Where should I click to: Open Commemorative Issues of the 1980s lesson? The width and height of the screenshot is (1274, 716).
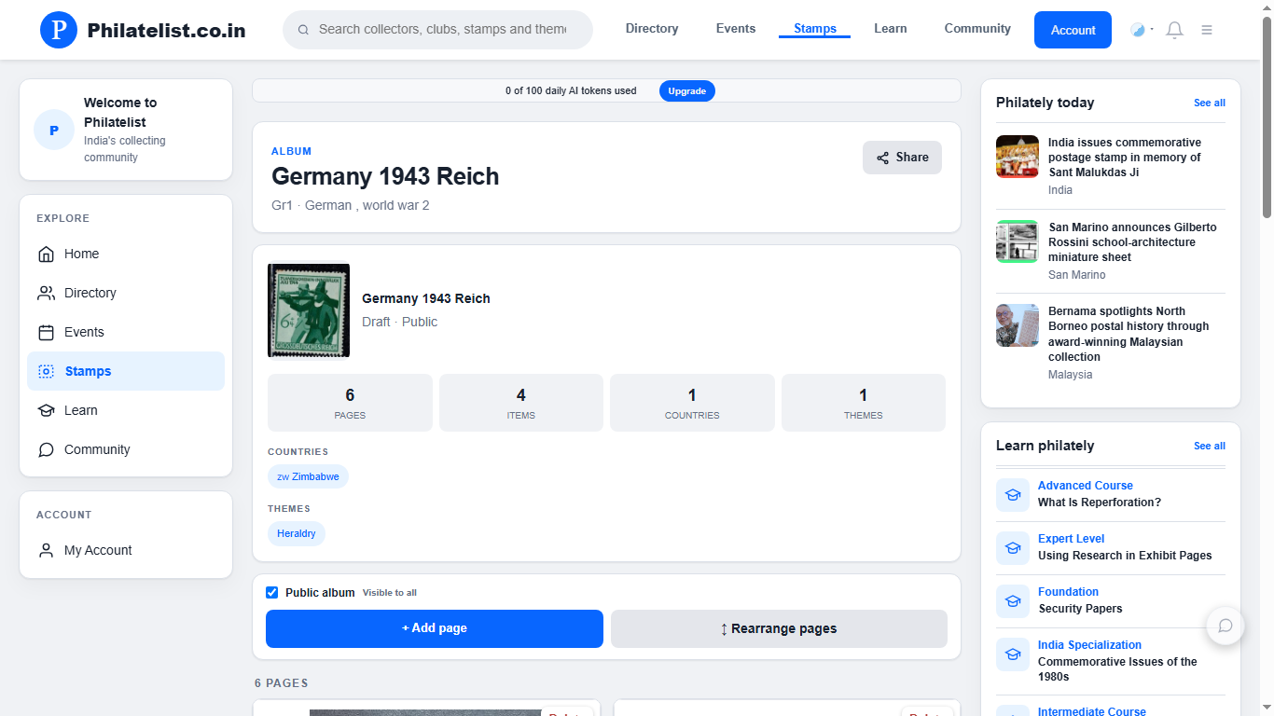(1117, 669)
